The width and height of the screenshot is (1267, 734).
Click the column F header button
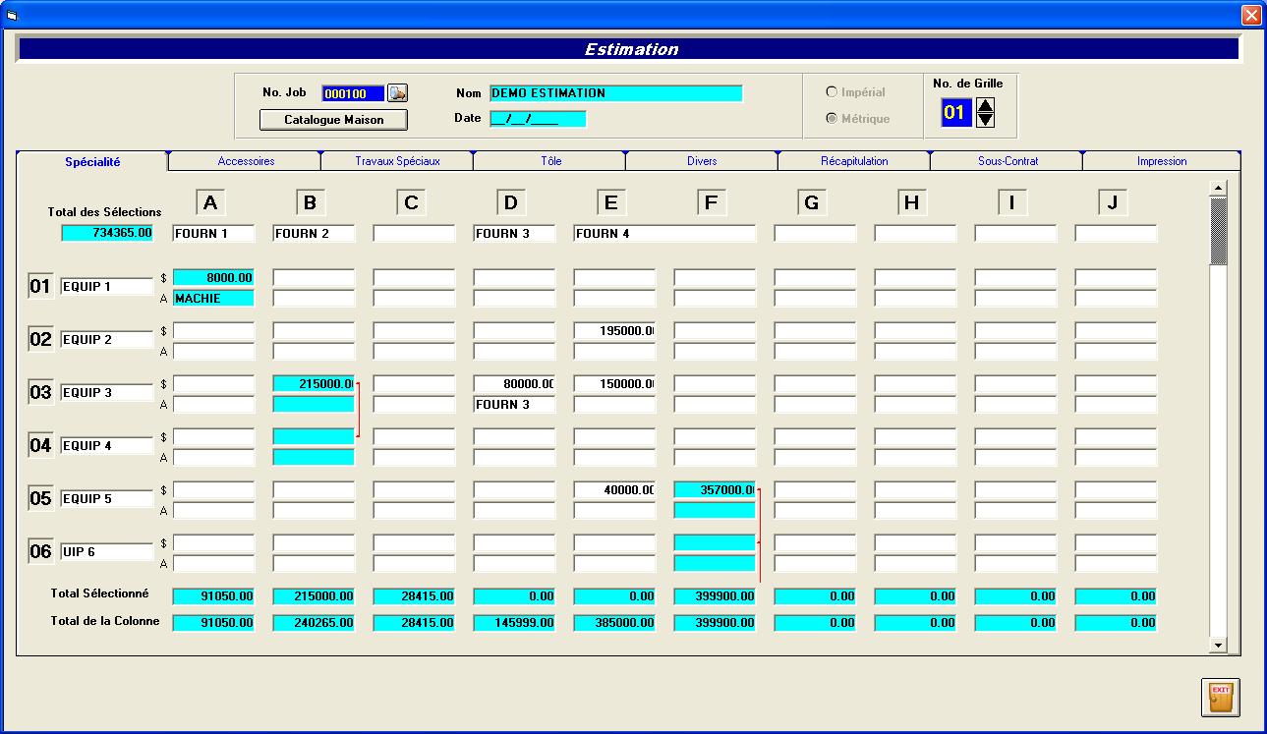pyautogui.click(x=711, y=203)
